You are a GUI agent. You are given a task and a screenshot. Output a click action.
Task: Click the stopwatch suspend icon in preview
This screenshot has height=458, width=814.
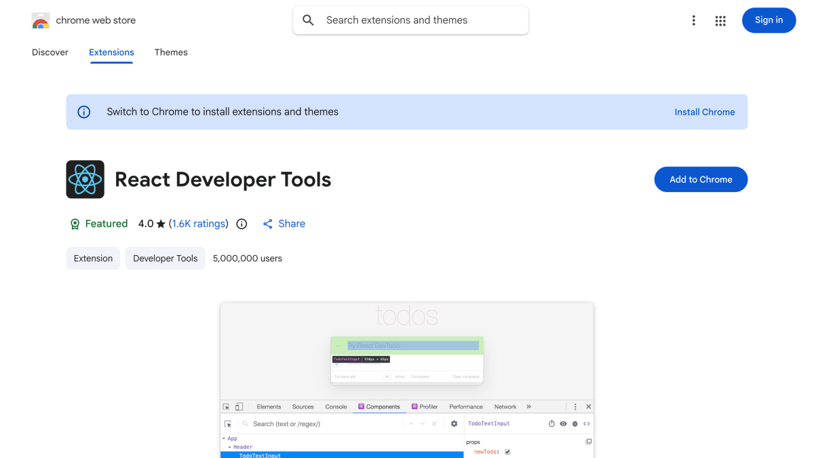click(x=551, y=423)
